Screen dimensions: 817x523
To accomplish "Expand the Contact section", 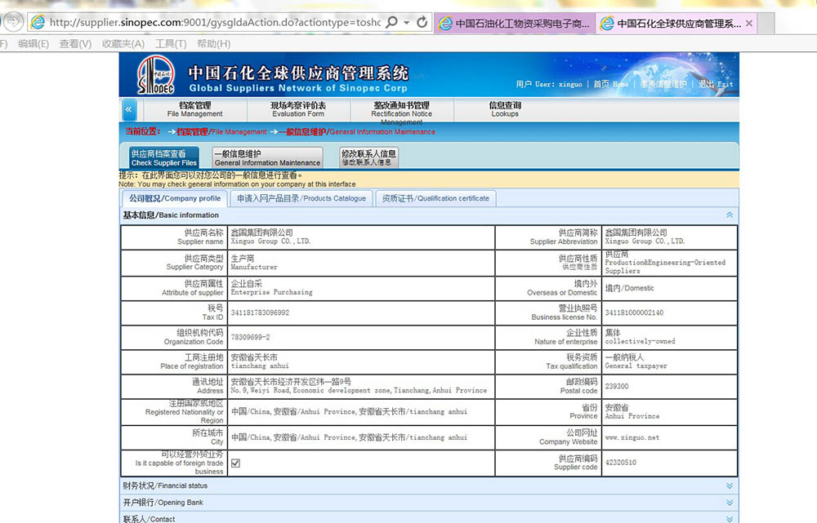I will (x=730, y=518).
